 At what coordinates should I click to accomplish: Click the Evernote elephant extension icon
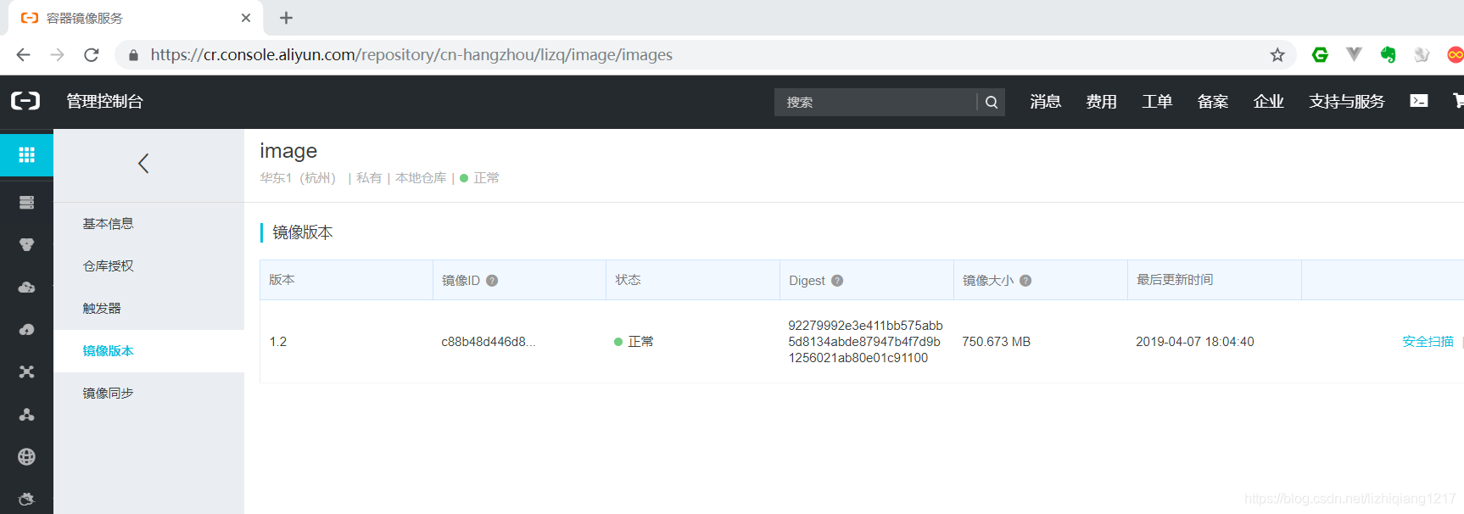coord(1388,54)
